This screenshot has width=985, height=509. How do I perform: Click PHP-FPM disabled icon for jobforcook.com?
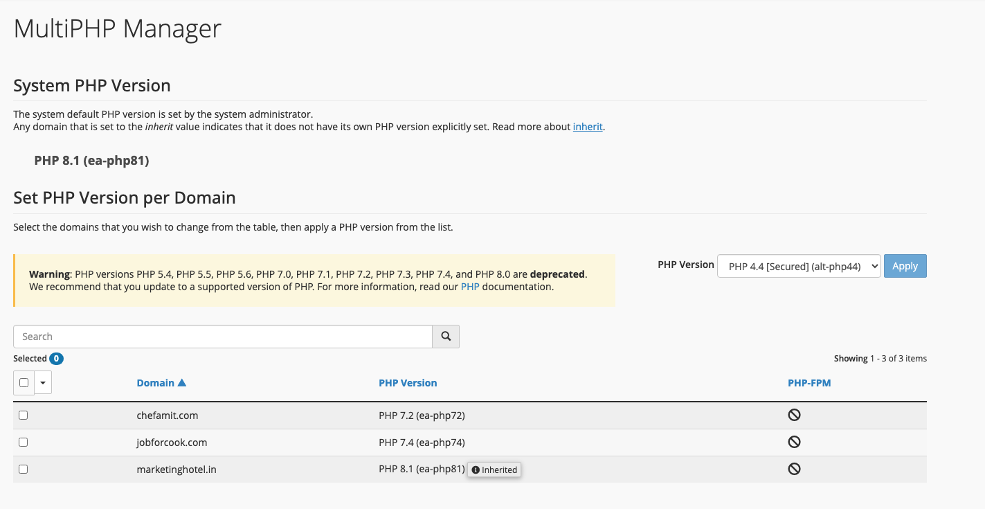tap(794, 442)
